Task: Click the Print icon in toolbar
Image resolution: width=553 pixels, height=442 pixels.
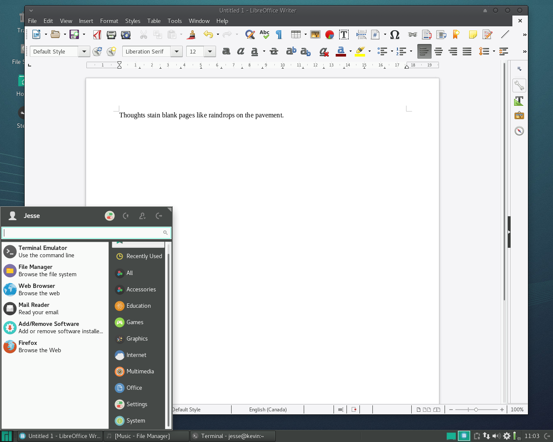Action: [111, 35]
